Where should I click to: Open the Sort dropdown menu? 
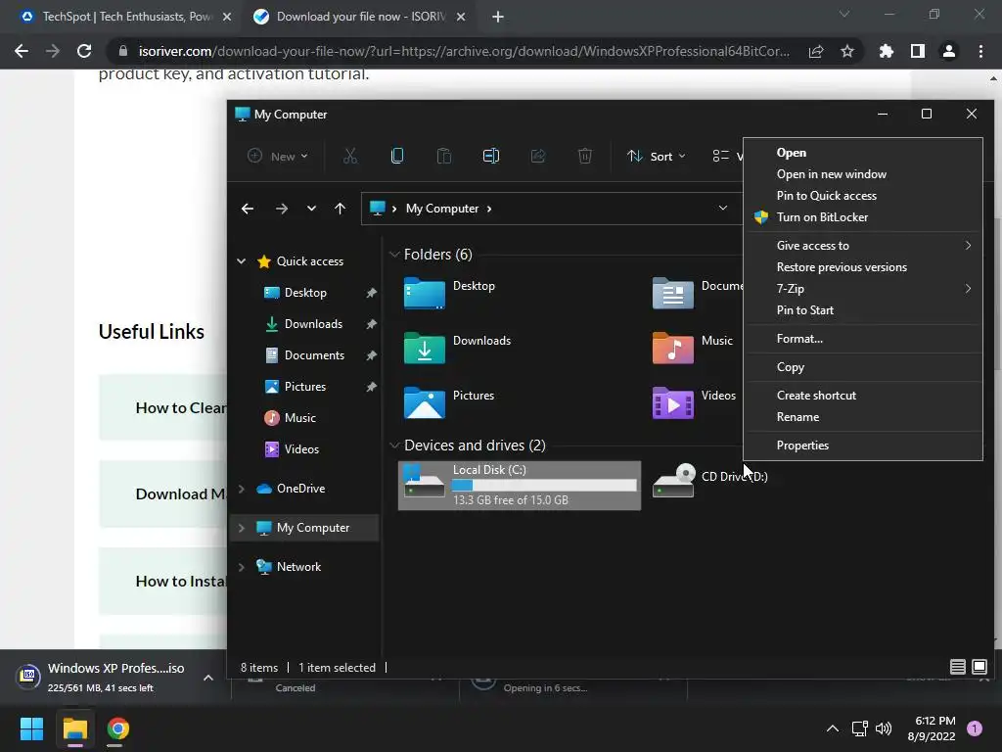coord(657,156)
